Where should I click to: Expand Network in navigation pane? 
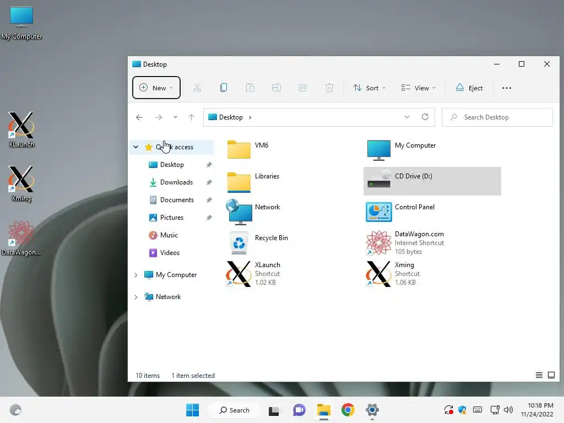pos(136,297)
